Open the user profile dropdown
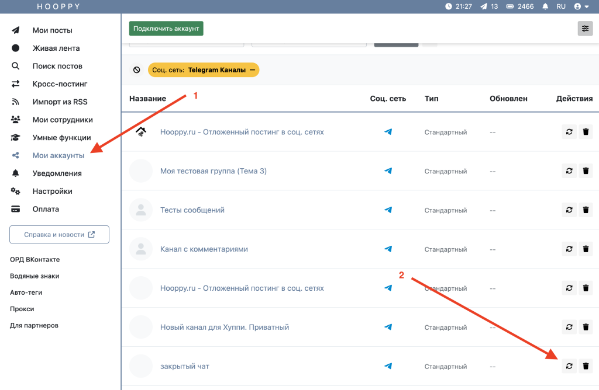The image size is (599, 390). [x=581, y=6]
